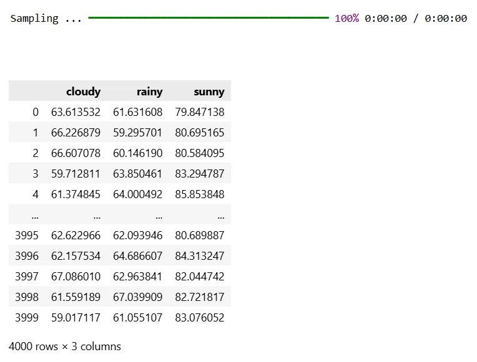Image resolution: width=477 pixels, height=362 pixels.
Task: Select rainy value 59.295701
Action: pos(138,133)
